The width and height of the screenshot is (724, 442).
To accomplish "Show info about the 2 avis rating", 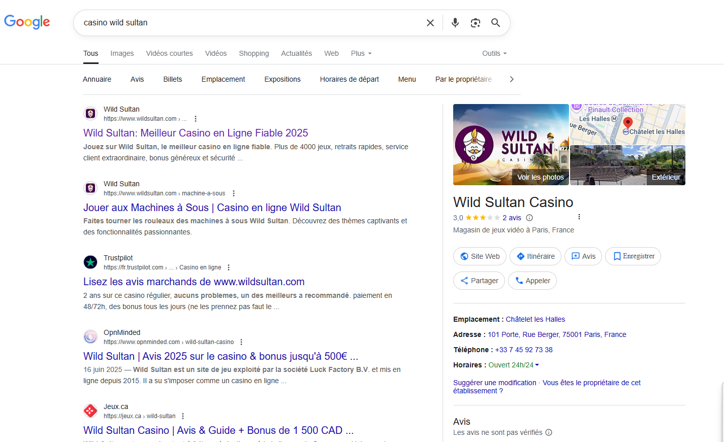I will (x=529, y=218).
